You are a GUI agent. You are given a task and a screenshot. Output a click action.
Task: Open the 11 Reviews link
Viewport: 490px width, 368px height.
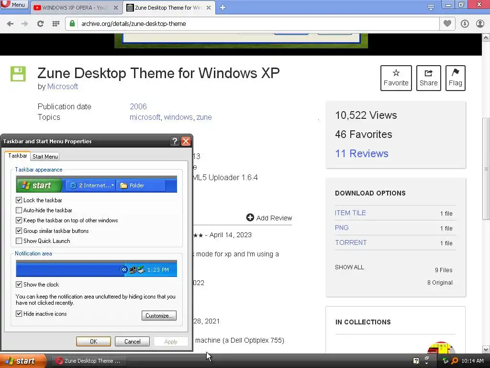click(362, 153)
